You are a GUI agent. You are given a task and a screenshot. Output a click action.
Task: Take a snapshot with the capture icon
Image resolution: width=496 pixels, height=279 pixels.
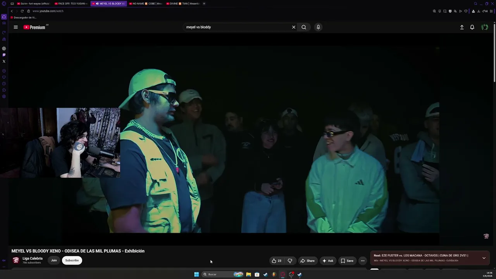(x=445, y=11)
